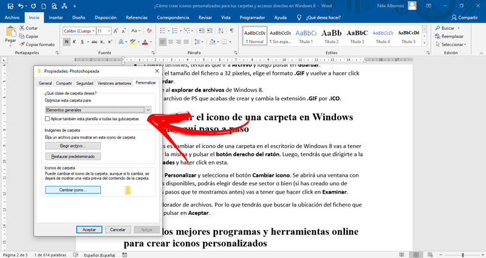Open the Fuente dialog launcher
Viewport: 486px width, 258px height.
click(153, 53)
